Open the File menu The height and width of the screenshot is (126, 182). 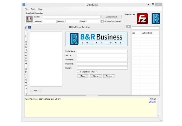(26, 9)
